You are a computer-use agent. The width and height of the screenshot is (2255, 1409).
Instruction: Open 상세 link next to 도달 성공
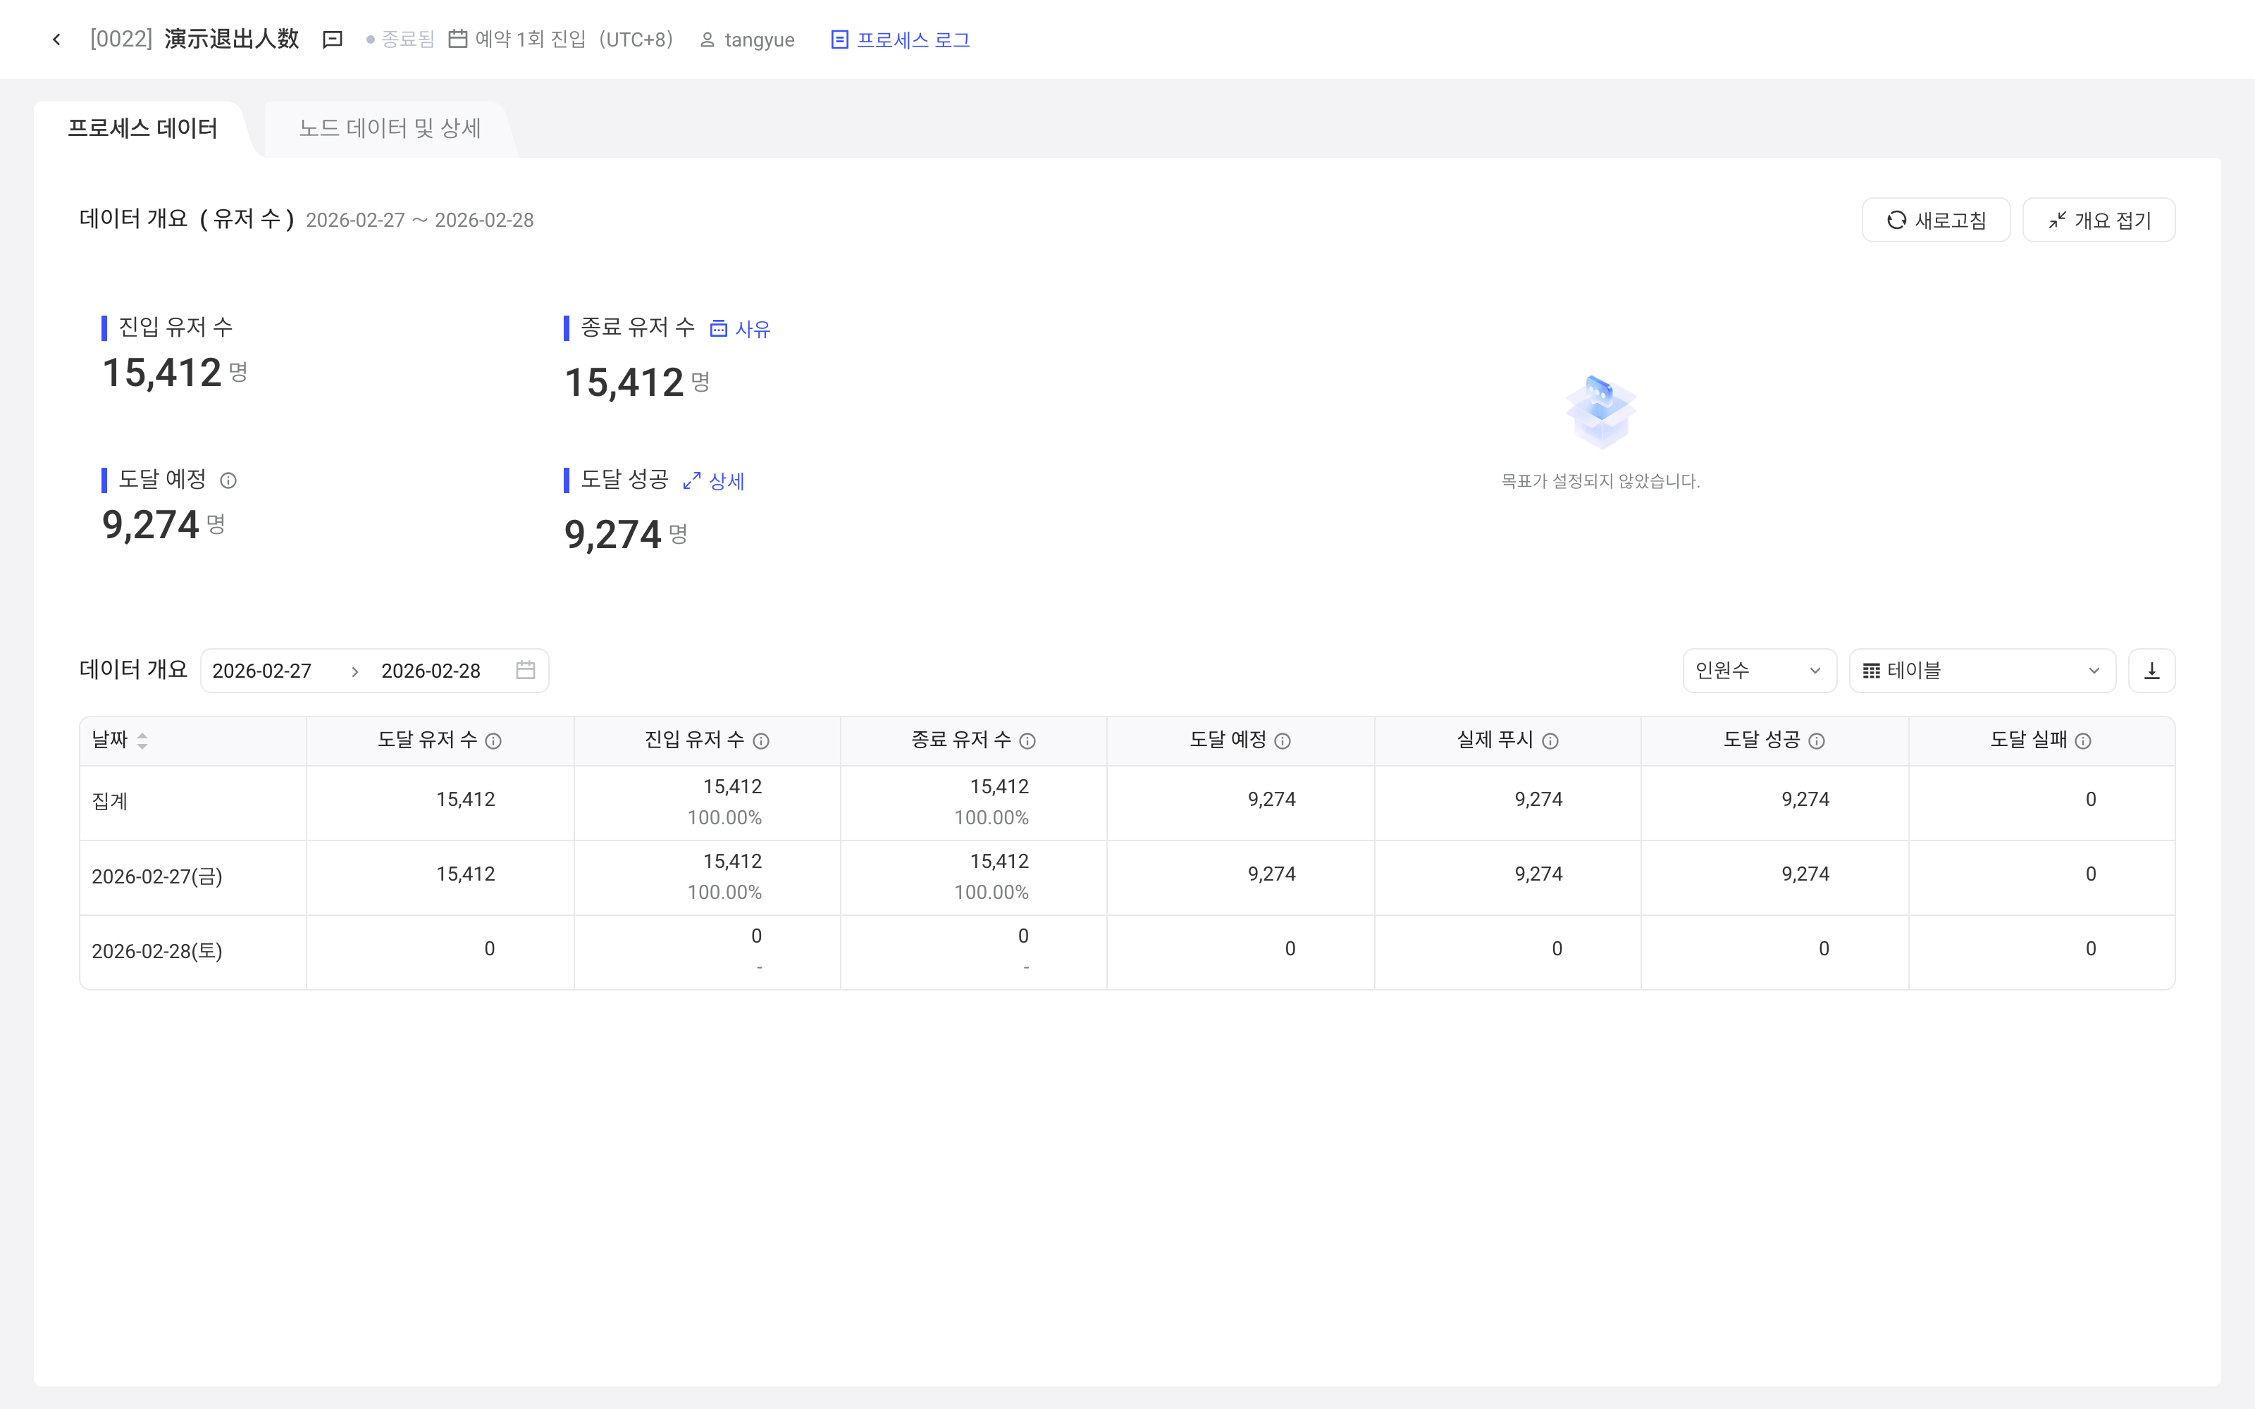pyautogui.click(x=714, y=481)
